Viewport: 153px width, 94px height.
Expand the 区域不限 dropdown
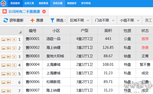click(79, 20)
